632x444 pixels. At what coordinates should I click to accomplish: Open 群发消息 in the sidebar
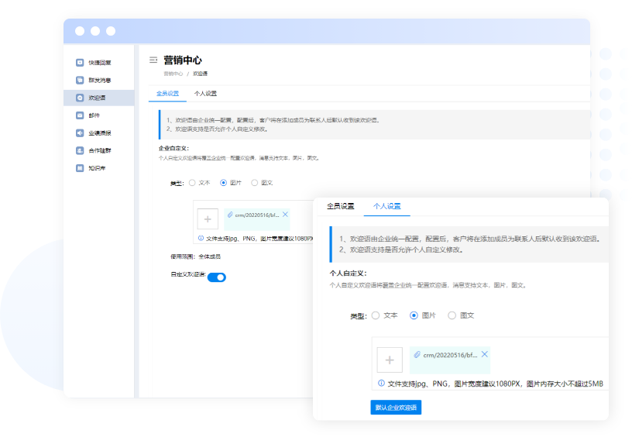pyautogui.click(x=99, y=81)
